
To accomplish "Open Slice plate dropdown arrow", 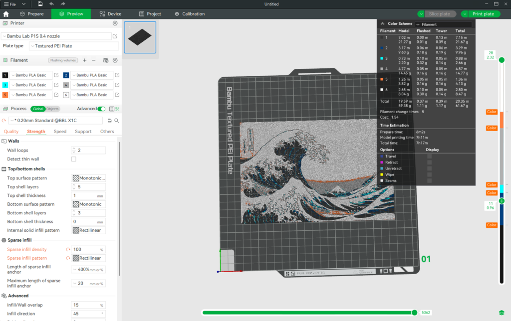I will [x=421, y=14].
